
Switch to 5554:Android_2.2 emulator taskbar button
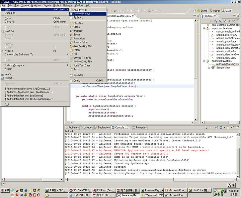(x=152, y=195)
